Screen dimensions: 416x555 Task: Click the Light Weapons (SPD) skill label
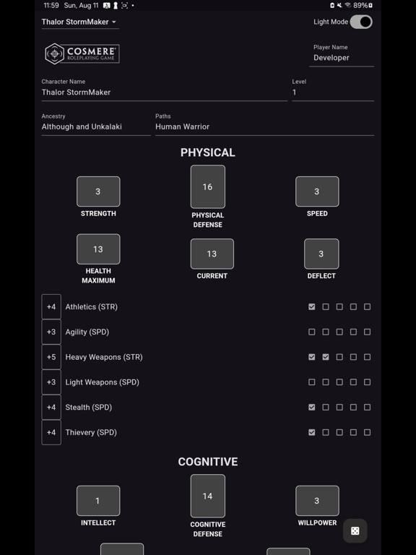(x=102, y=382)
